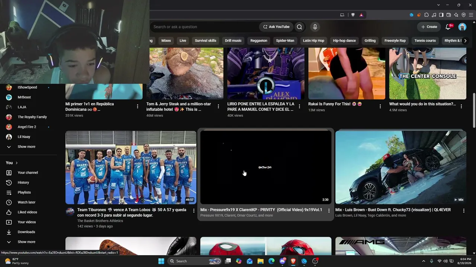Screen dimensions: 476x267
Task: Open options menu for Luis Brown Bust Down mix
Action: [464, 211]
